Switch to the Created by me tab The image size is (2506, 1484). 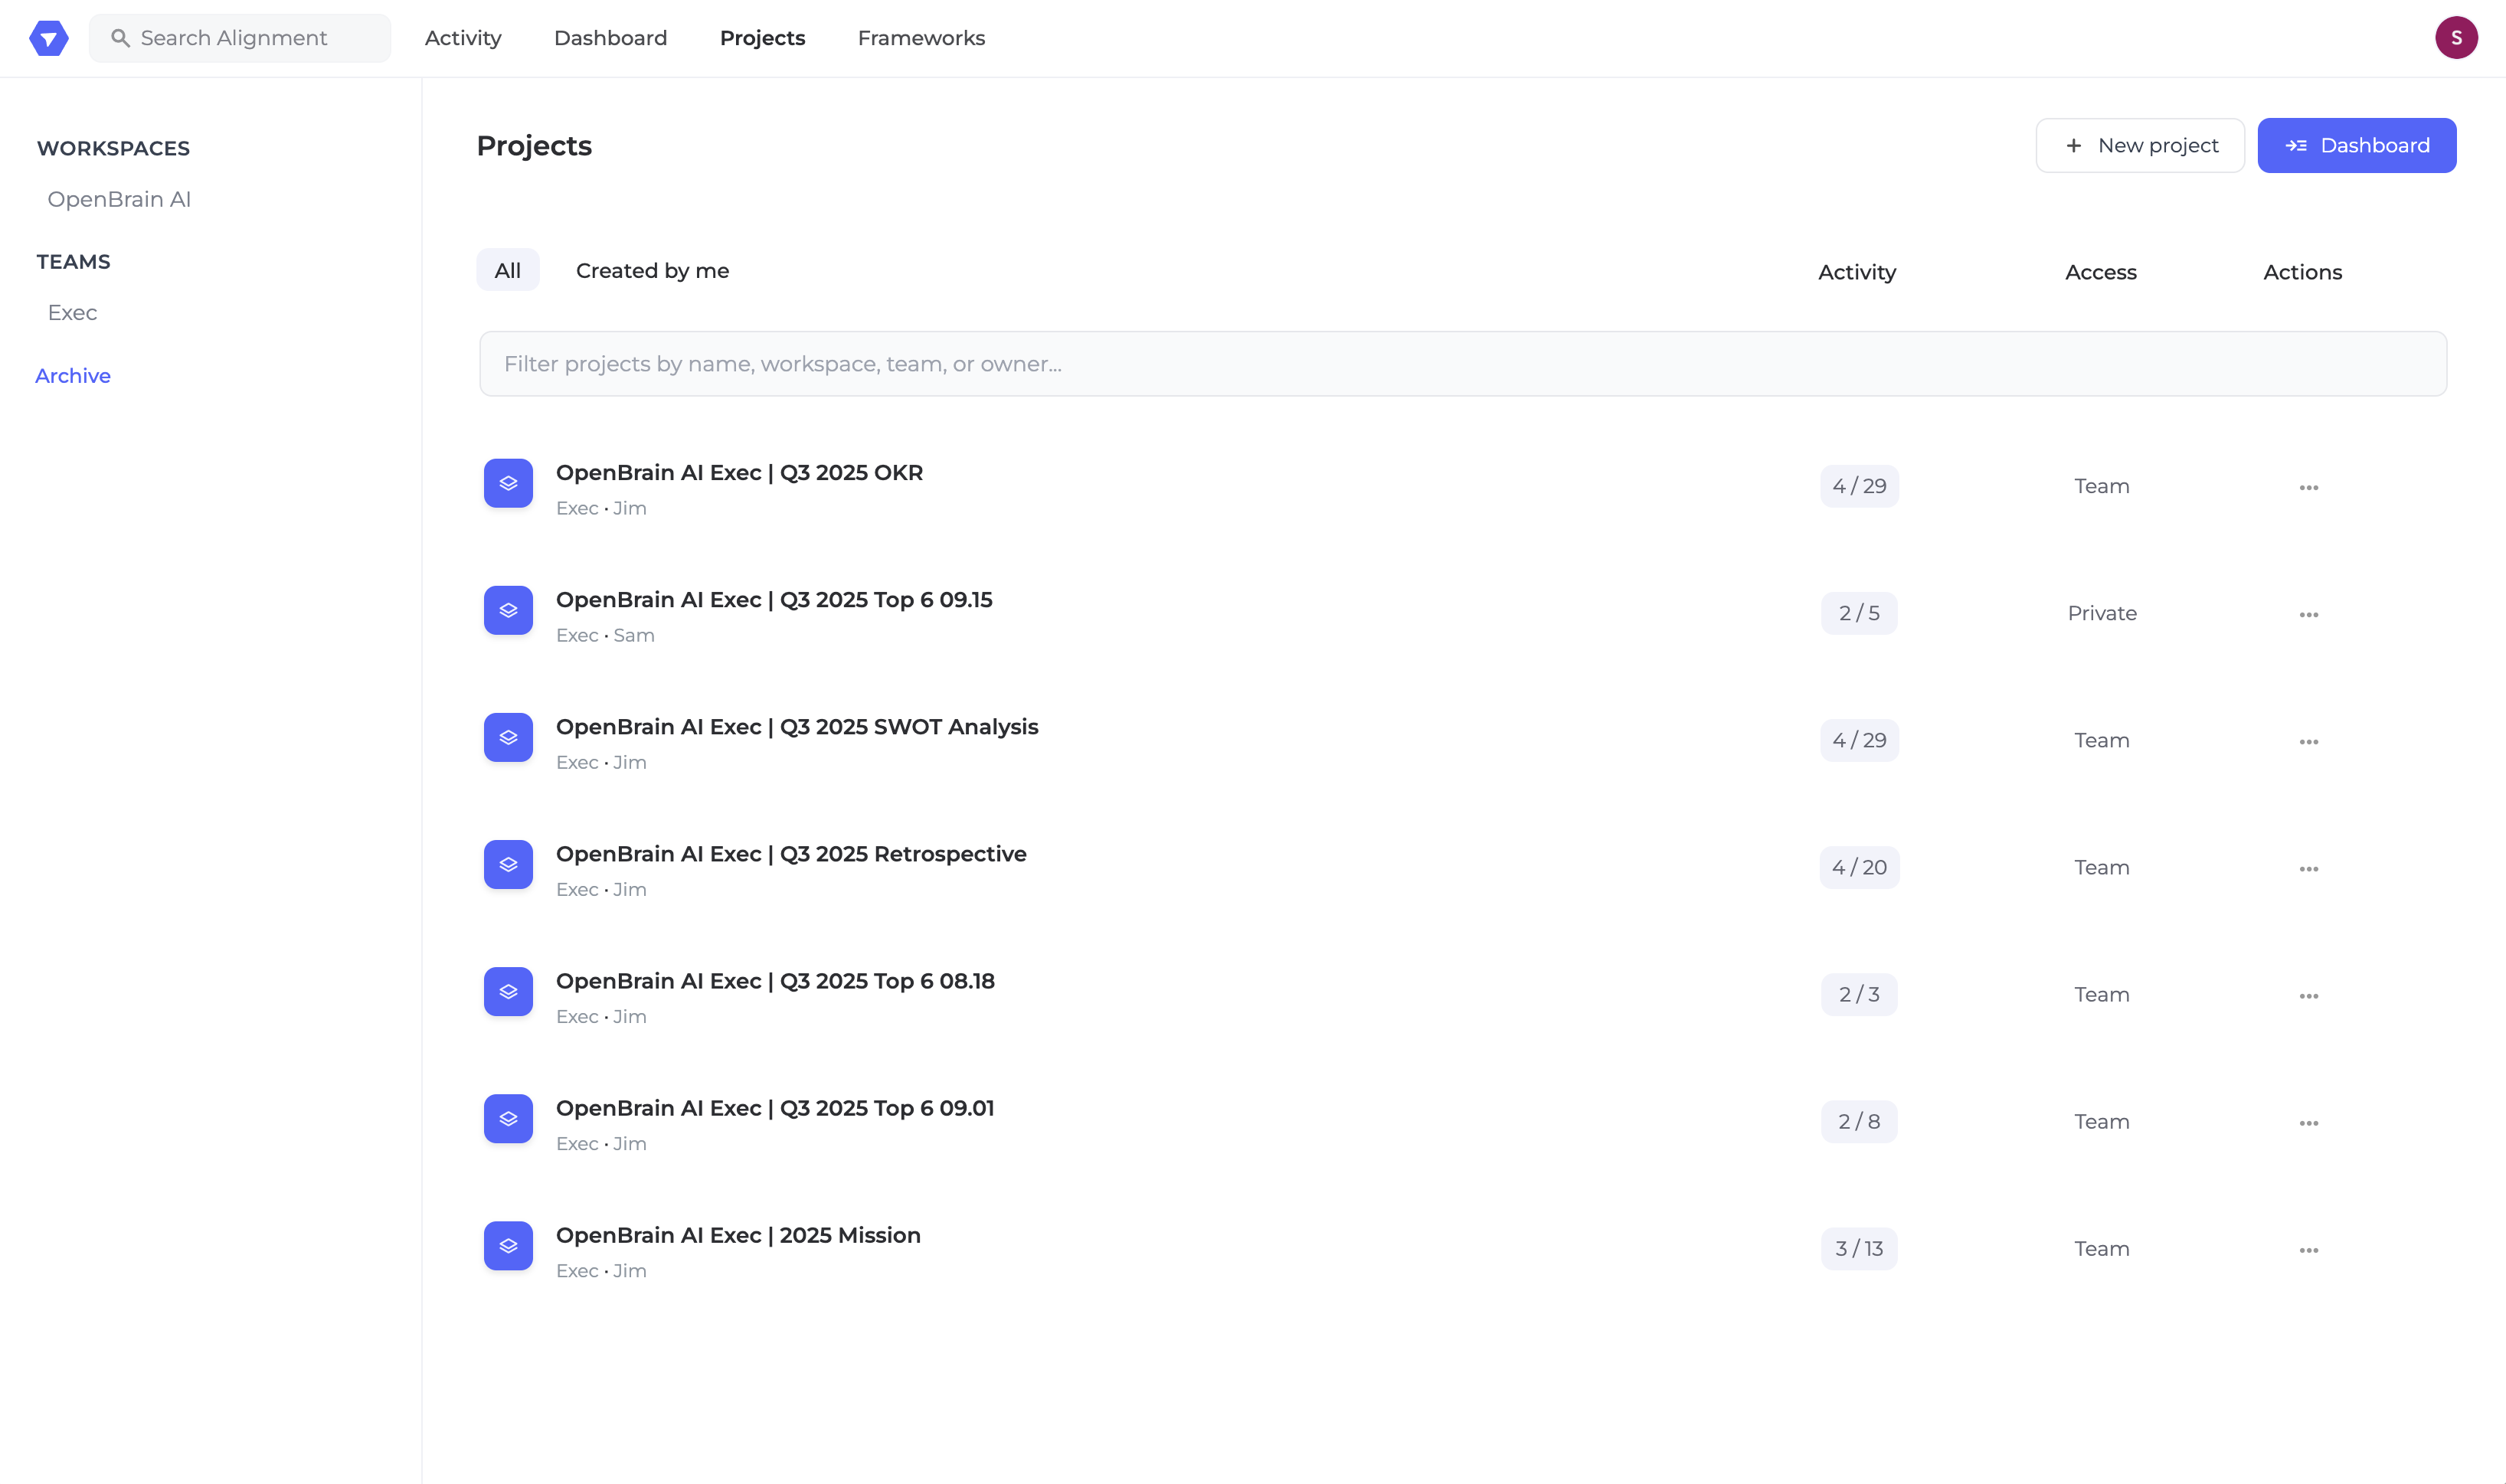pyautogui.click(x=652, y=271)
